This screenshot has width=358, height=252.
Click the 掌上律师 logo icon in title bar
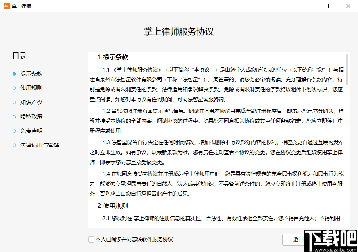pos(6,6)
